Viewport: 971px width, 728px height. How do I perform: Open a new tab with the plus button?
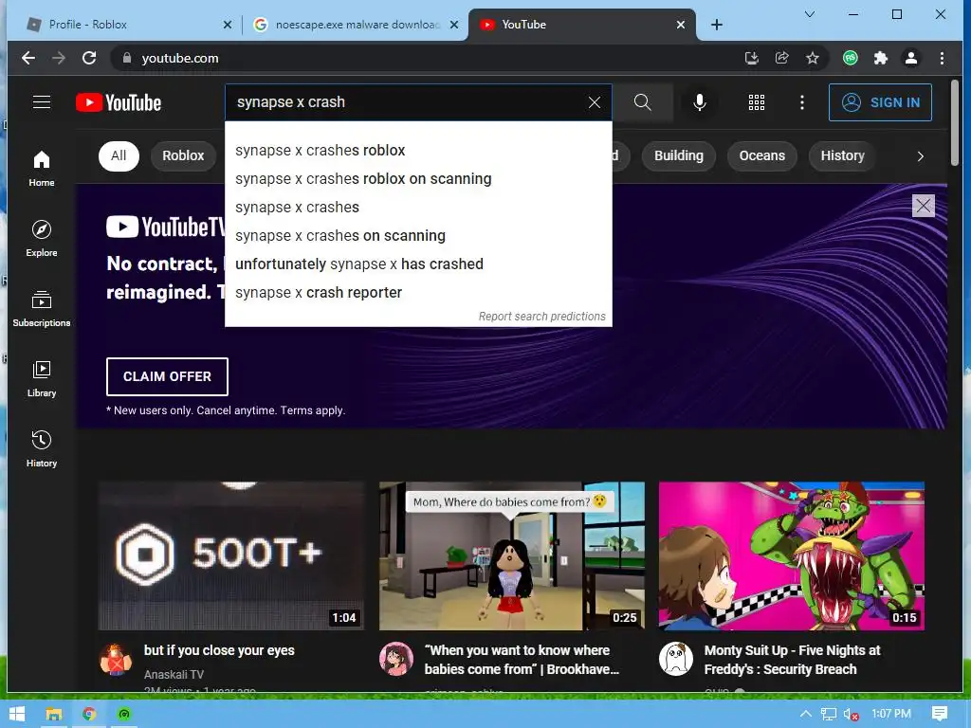717,25
